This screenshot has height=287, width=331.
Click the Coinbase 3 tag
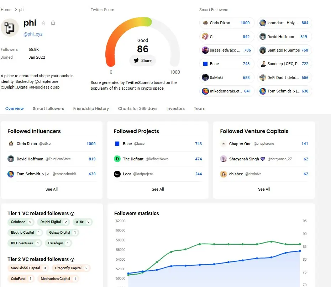point(21,222)
